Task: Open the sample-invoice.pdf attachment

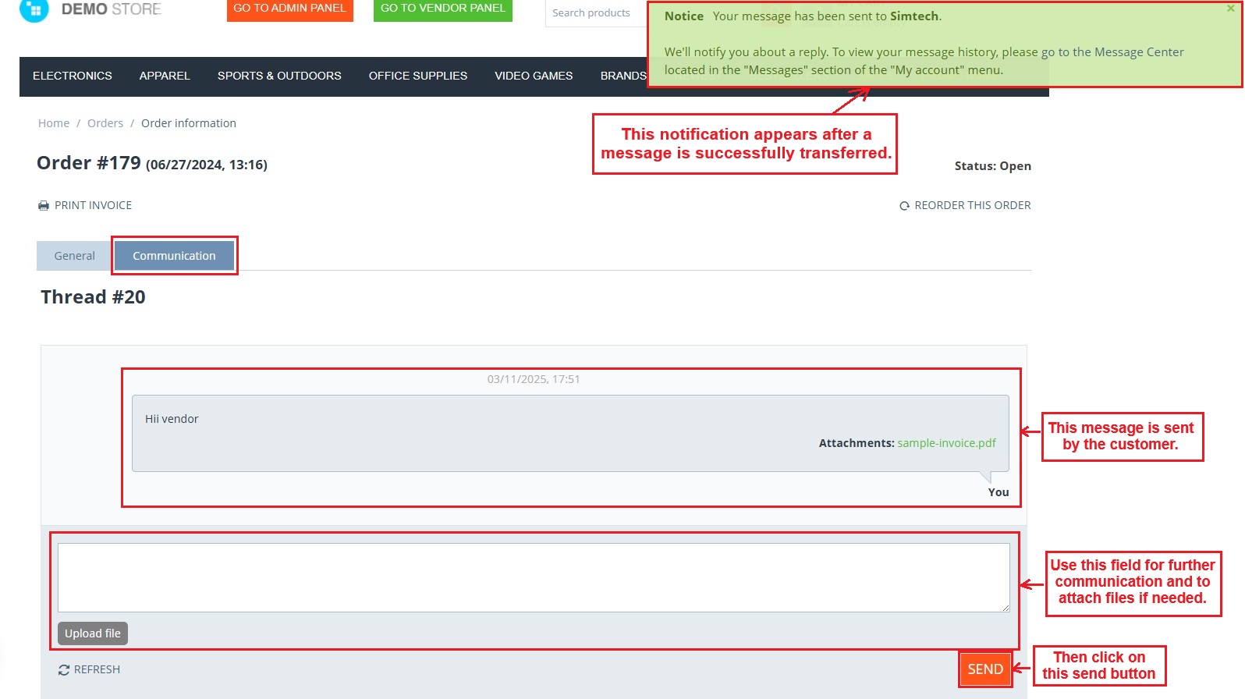Action: [x=946, y=443]
